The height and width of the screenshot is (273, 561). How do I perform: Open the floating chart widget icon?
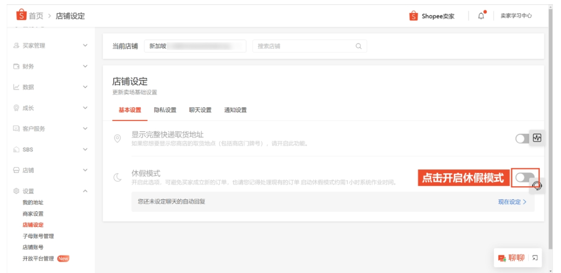point(537,138)
